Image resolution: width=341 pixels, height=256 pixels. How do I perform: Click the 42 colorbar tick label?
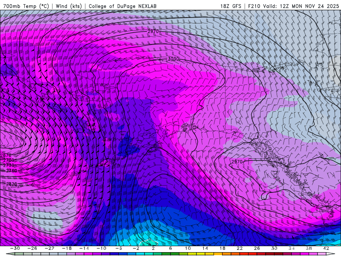coord(326,248)
